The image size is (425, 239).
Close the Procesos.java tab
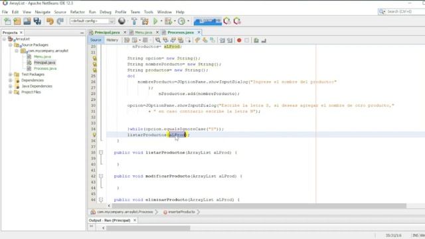point(199,33)
